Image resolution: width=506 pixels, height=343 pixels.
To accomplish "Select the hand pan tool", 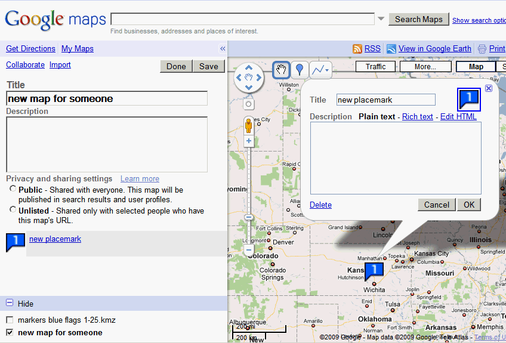I will pos(281,70).
